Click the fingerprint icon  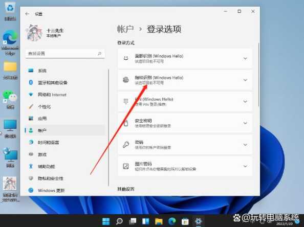[x=126, y=80]
